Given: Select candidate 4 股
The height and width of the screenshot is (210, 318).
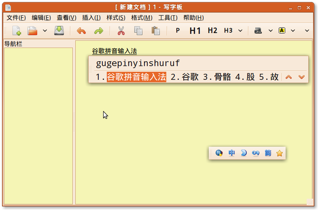Looking at the screenshot, I should 245,77.
